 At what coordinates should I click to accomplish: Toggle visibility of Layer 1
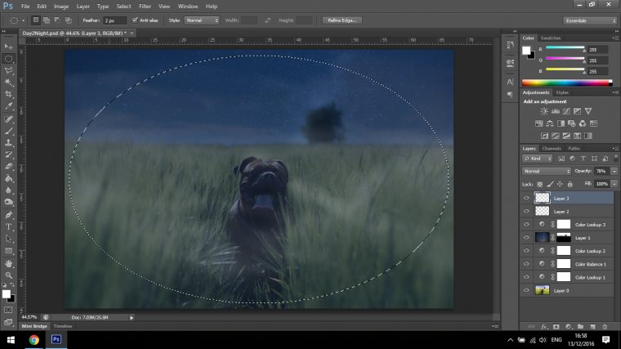[526, 237]
